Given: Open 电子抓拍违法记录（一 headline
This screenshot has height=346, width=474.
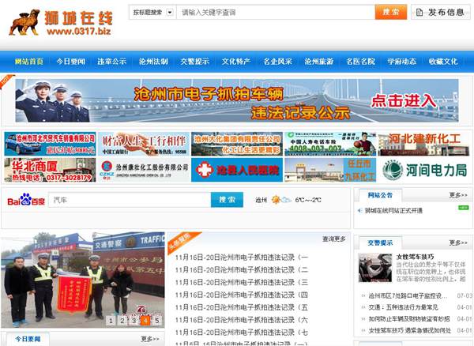Looking at the screenshot, I should pyautogui.click(x=242, y=258).
